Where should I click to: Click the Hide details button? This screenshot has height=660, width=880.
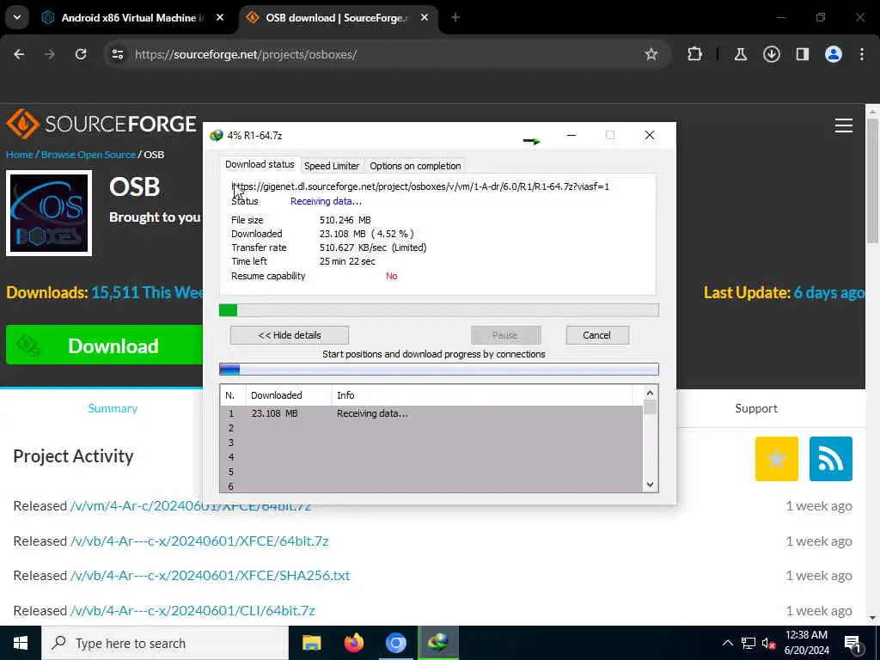coord(289,335)
